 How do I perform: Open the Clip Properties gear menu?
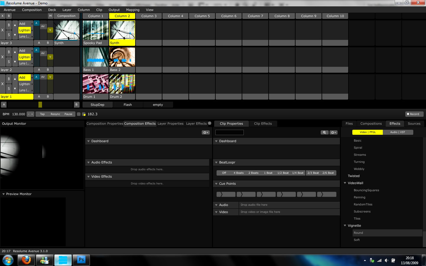click(x=334, y=132)
